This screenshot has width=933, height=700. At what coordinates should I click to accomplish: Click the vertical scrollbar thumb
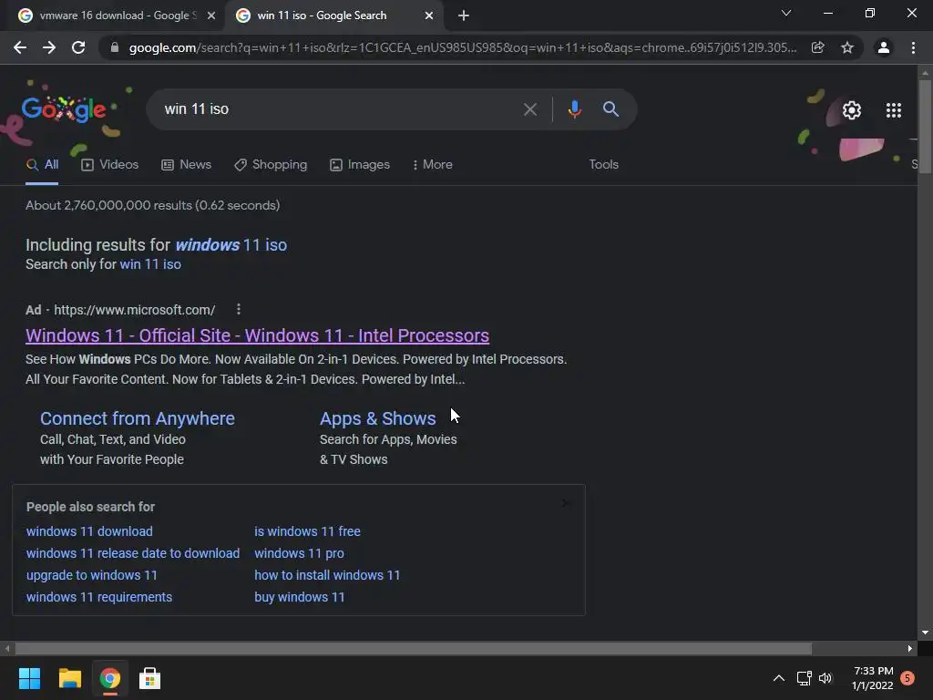[x=925, y=126]
